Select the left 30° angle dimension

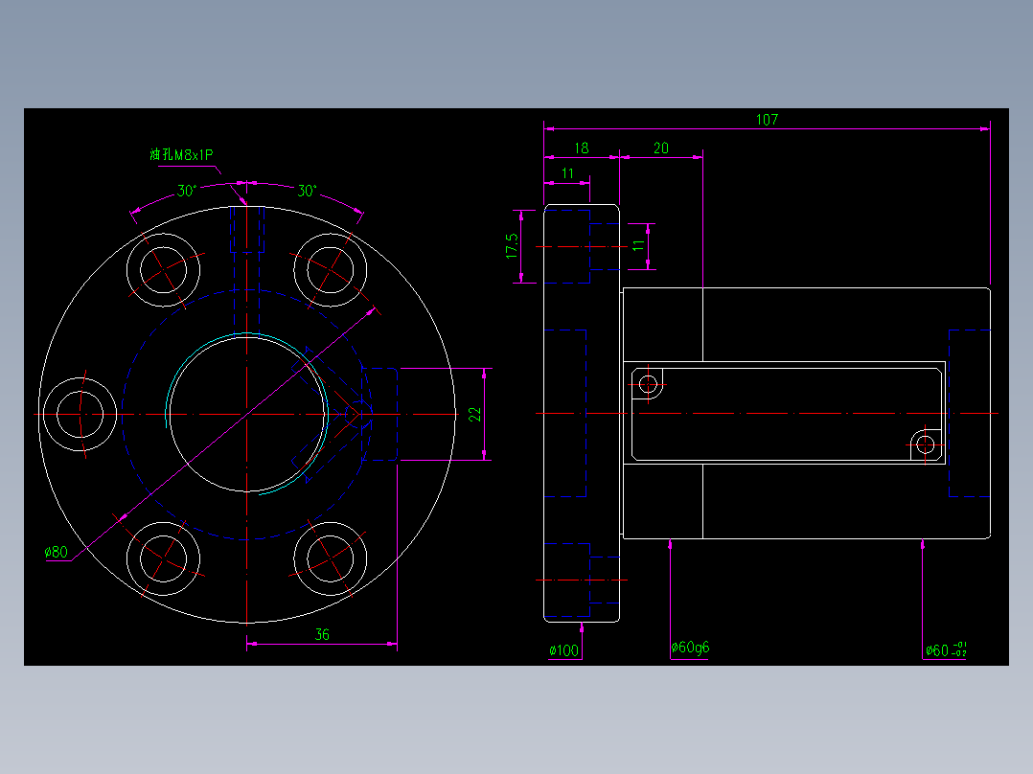(187, 191)
